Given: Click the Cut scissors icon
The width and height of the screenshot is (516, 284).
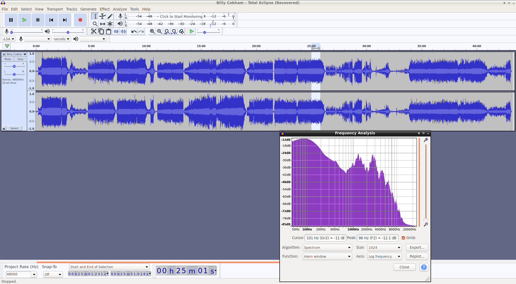Looking at the screenshot, I should (x=94, y=31).
